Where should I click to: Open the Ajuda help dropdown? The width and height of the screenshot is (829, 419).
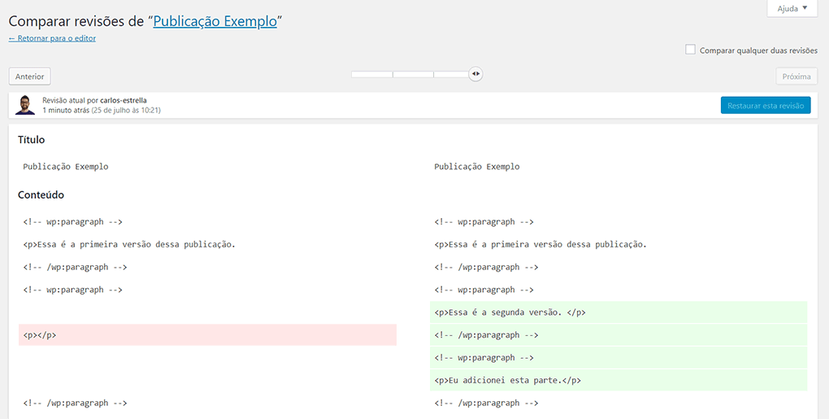792,8
